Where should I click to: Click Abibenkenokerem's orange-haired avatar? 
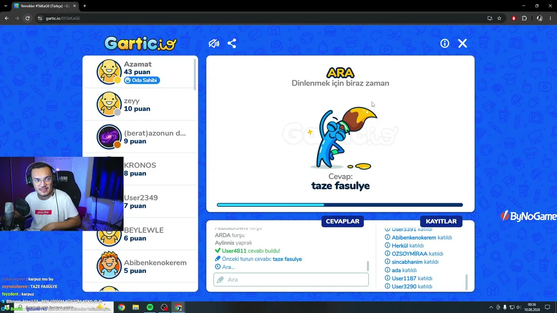pos(109,264)
